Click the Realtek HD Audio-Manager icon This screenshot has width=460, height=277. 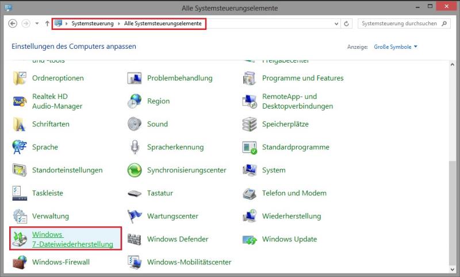tap(20, 101)
